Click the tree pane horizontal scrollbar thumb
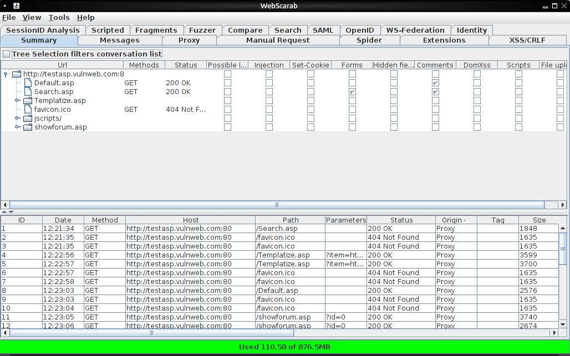Screen dimensions: 570x356 click(x=277, y=205)
